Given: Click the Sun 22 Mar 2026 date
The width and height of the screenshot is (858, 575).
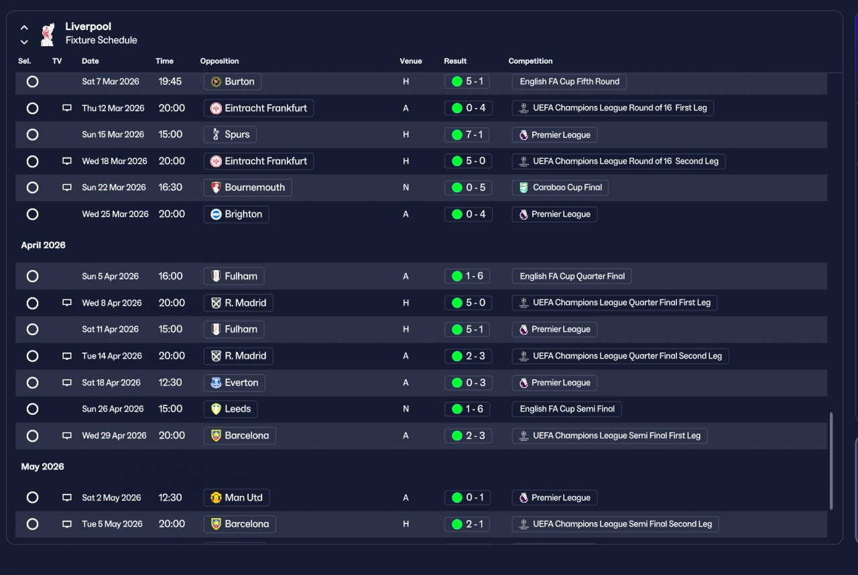Looking at the screenshot, I should pos(114,188).
